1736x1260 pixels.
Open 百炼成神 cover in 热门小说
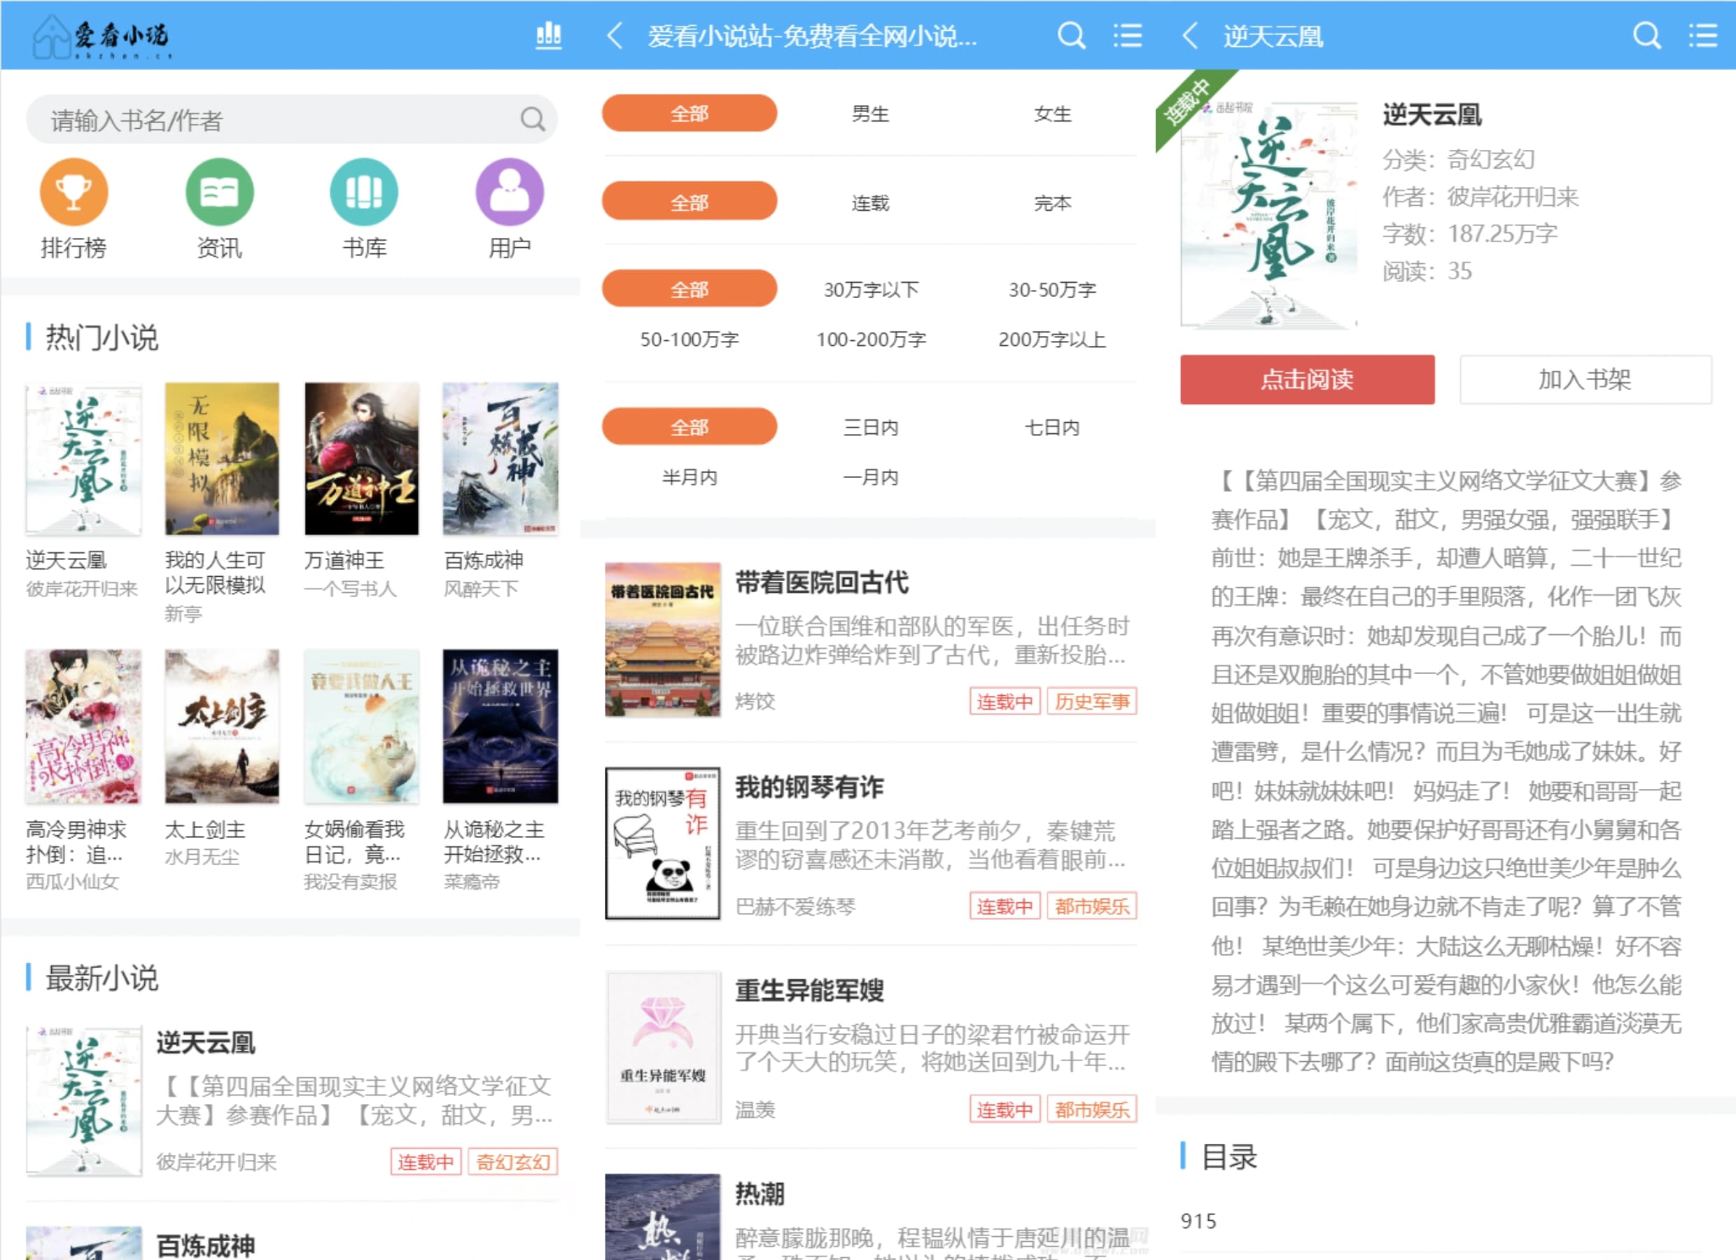click(x=500, y=458)
